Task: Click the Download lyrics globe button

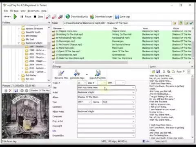Action: coord(77,17)
